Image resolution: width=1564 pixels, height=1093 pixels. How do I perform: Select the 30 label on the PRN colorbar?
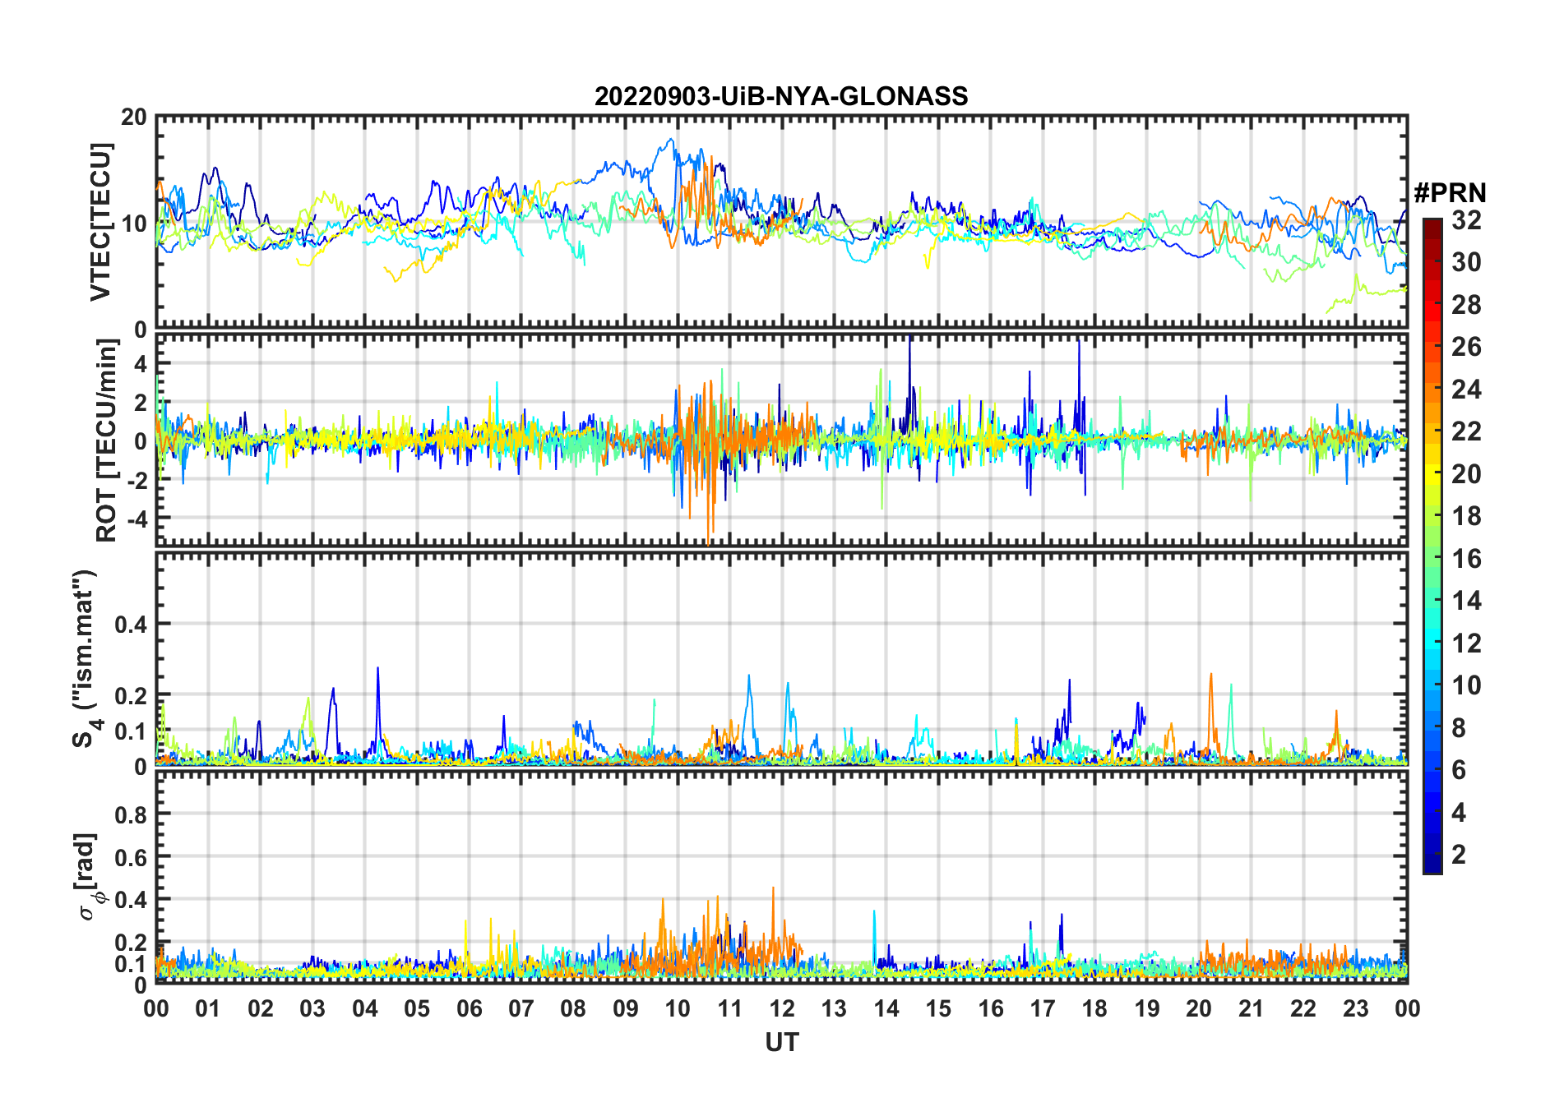click(x=1466, y=262)
